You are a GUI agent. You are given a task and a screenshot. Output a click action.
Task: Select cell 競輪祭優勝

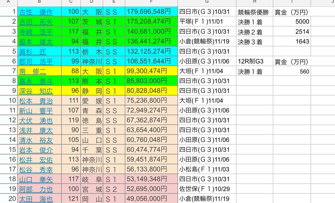click(x=255, y=12)
